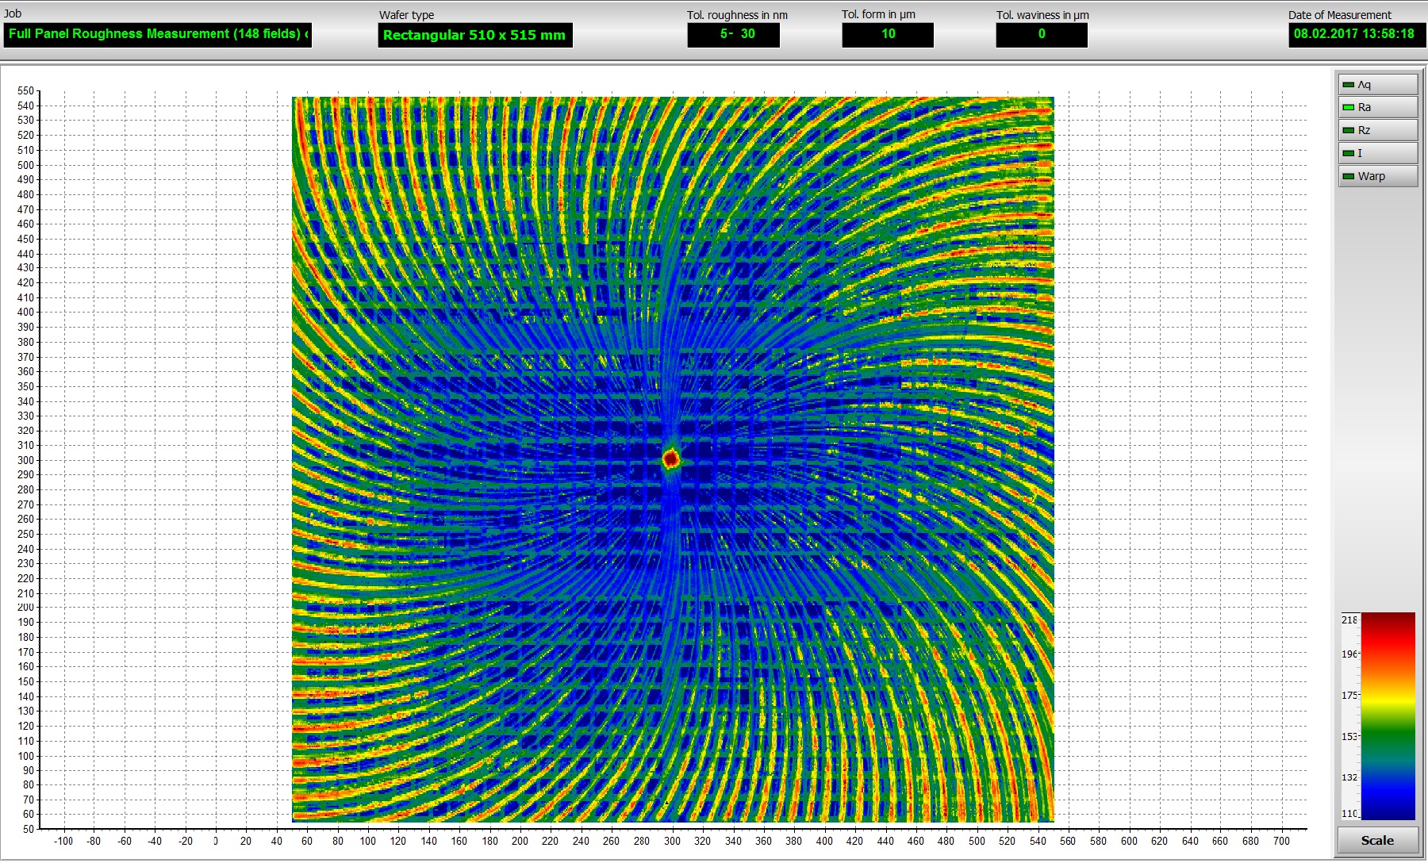
Task: Click the 300 tick on the X axis
Action: point(672,841)
